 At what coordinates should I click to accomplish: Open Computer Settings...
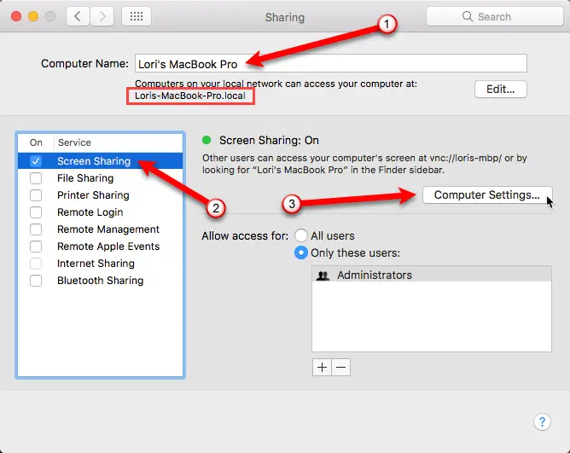click(x=487, y=195)
